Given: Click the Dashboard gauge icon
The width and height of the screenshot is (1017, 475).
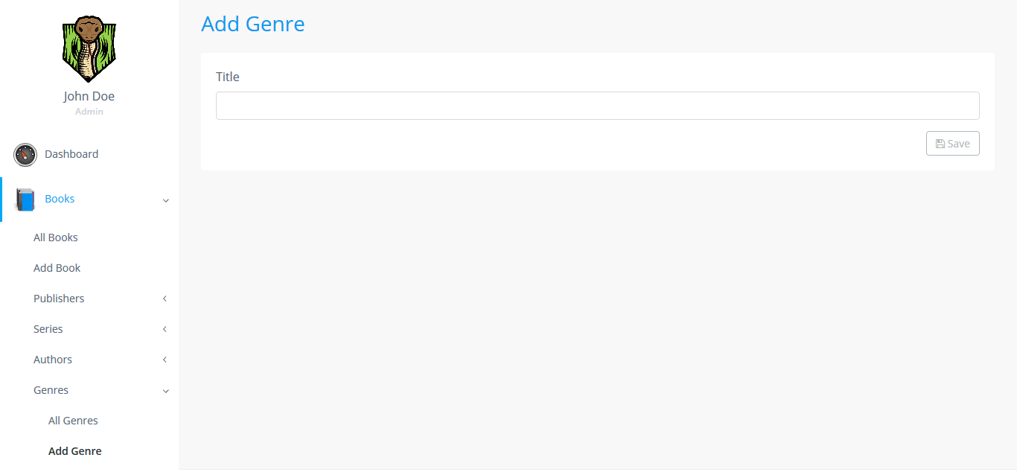Looking at the screenshot, I should (25, 155).
